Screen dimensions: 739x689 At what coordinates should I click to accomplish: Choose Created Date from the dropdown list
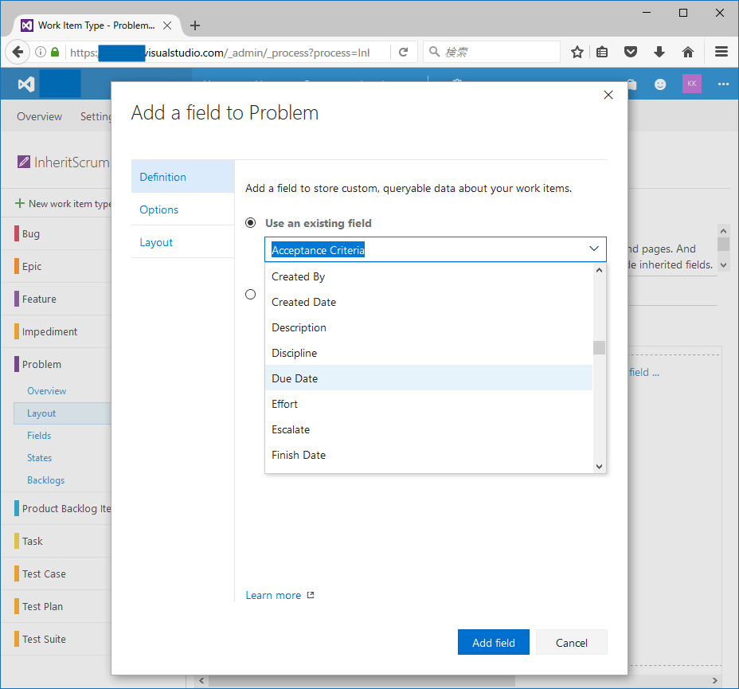click(428, 302)
